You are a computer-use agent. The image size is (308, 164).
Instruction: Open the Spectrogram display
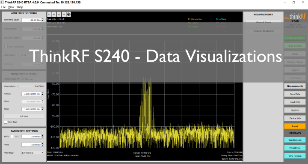[x=295, y=140]
